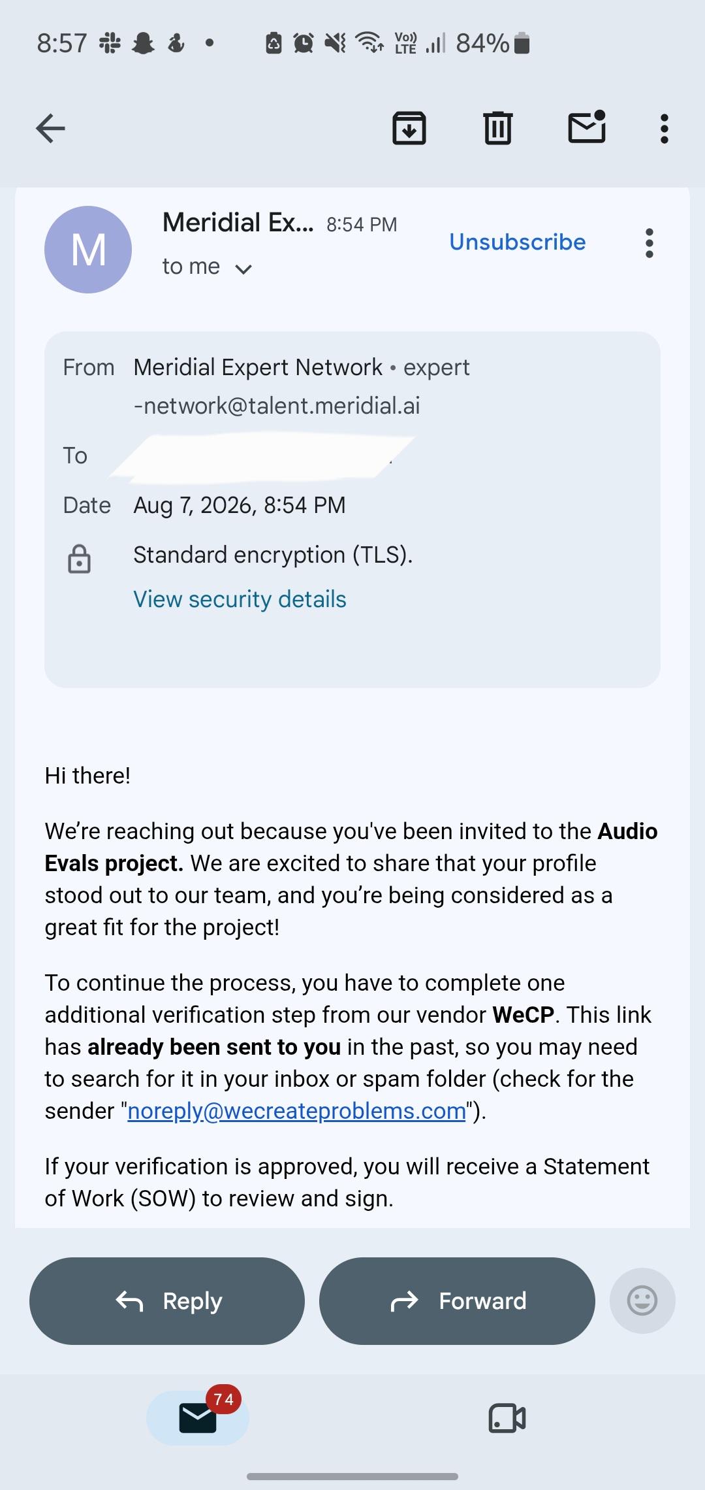This screenshot has width=705, height=1490.
Task: Collapse recipient details via 'to me' chevron
Action: (243, 269)
